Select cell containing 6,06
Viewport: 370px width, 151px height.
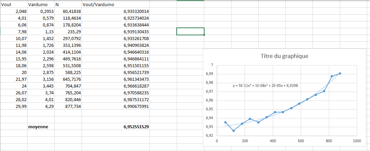coord(14,25)
